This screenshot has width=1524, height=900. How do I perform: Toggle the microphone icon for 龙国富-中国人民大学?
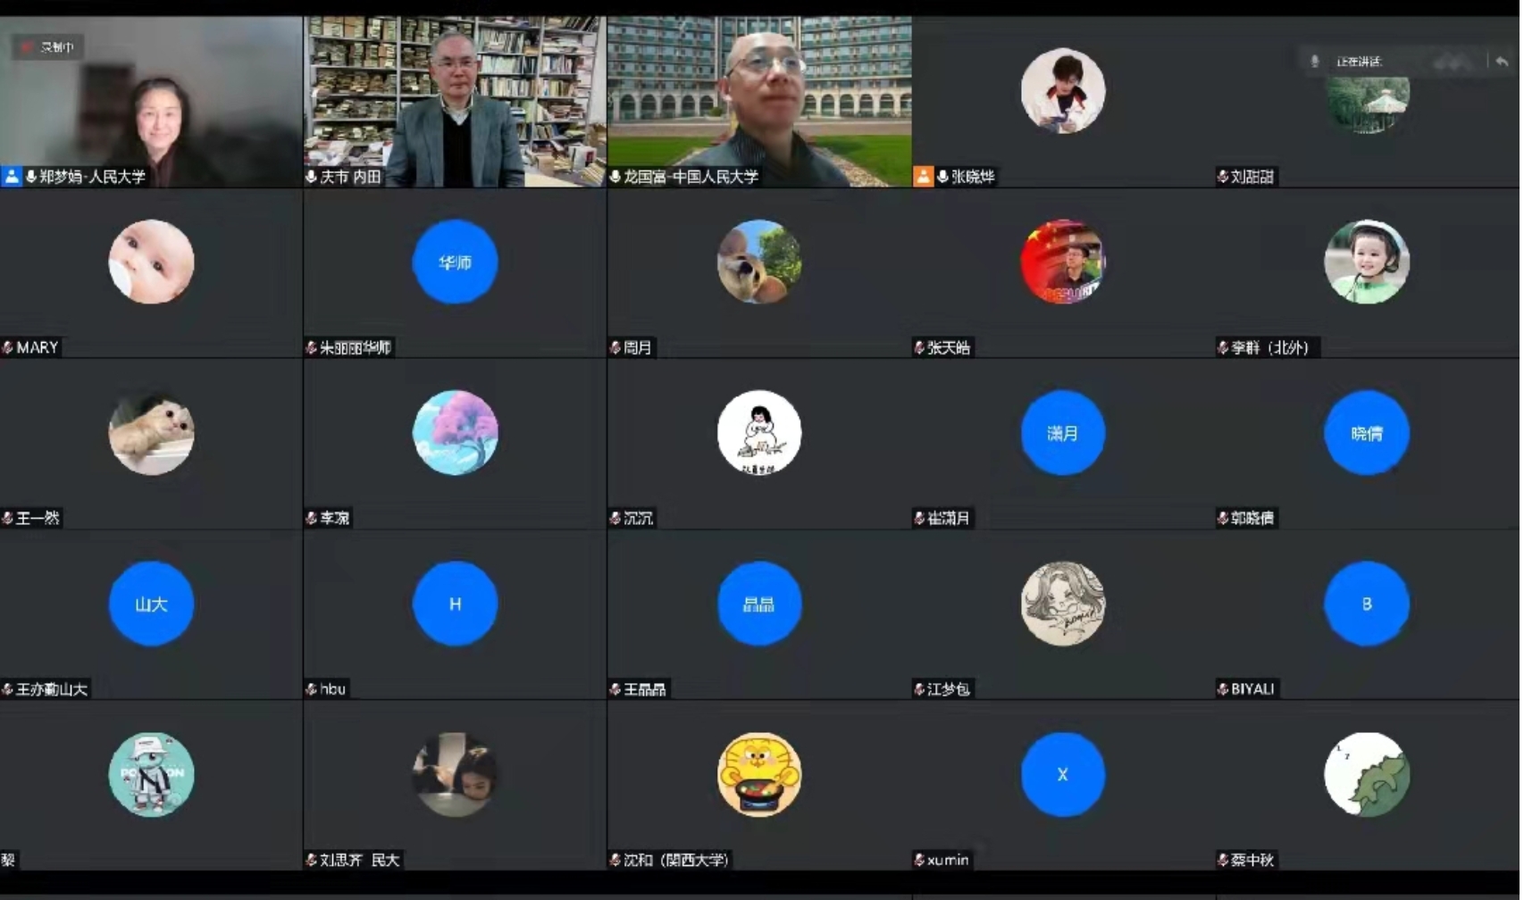615,177
